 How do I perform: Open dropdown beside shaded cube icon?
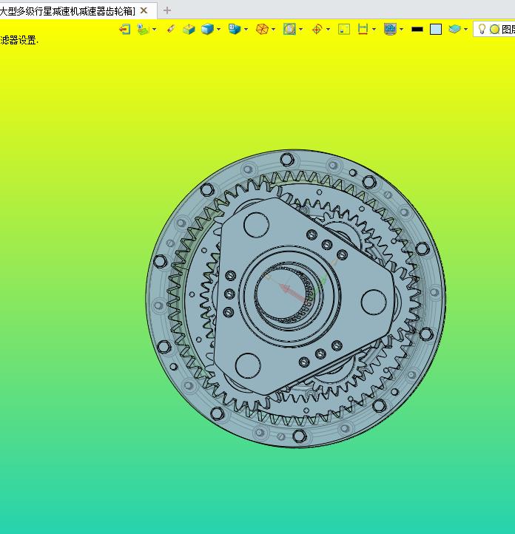coord(219,30)
